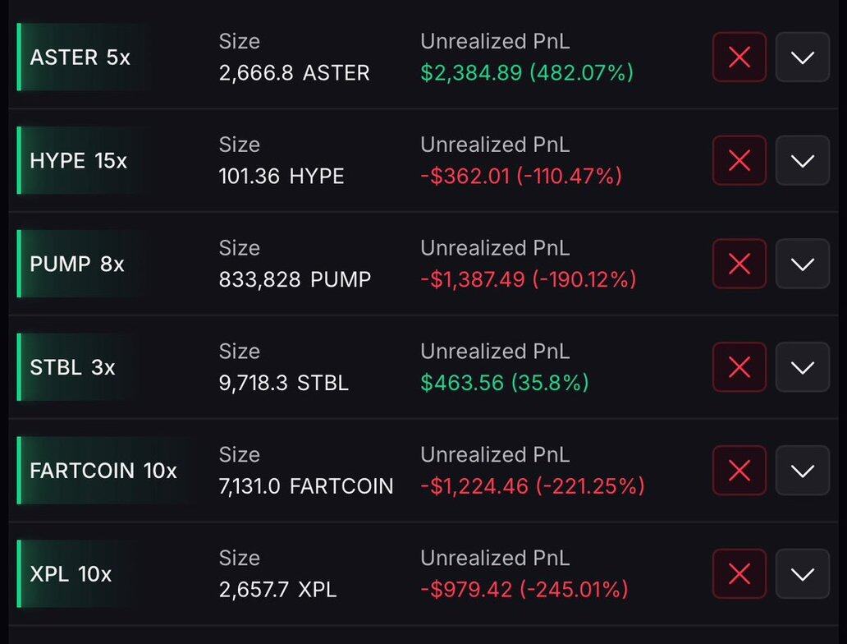Select the PUMP 8x position label
847x644 pixels.
[76, 264]
